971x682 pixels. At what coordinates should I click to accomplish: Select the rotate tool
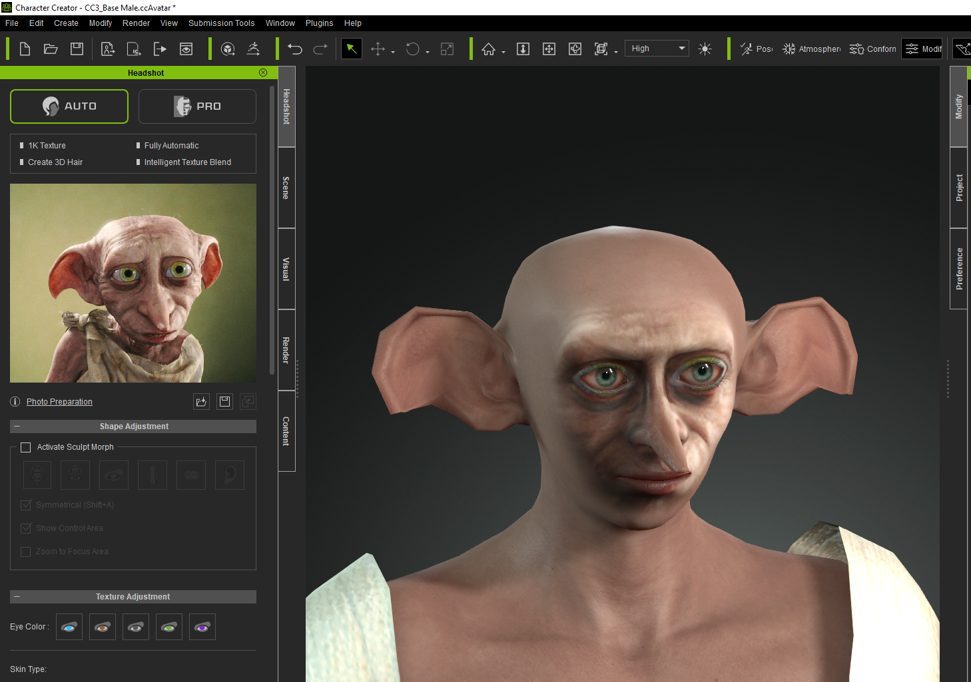point(412,49)
